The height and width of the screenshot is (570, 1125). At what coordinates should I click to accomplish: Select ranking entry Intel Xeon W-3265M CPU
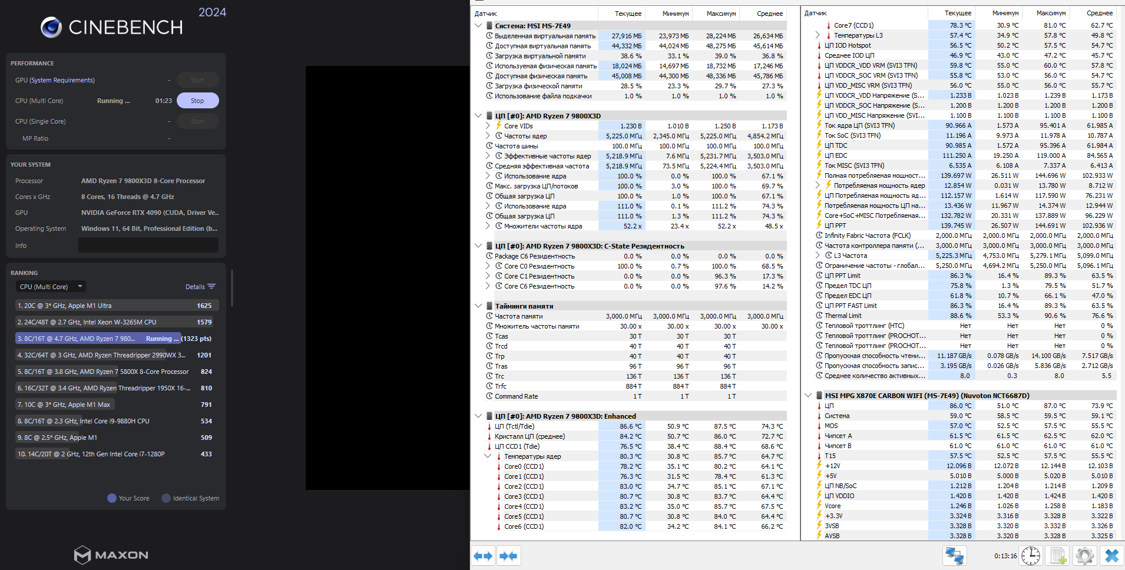117,322
